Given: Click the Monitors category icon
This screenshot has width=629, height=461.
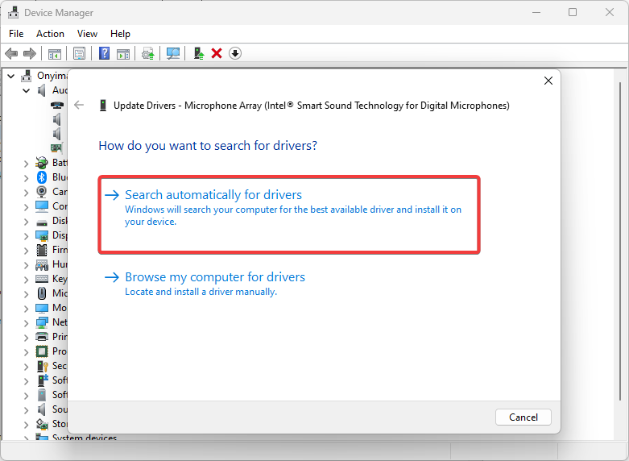Looking at the screenshot, I should click(42, 308).
